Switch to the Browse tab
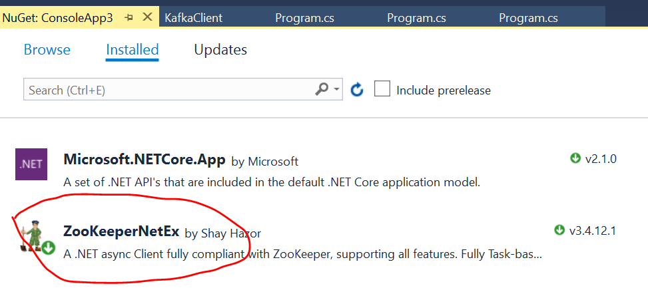Image resolution: width=648 pixels, height=290 pixels. click(47, 49)
